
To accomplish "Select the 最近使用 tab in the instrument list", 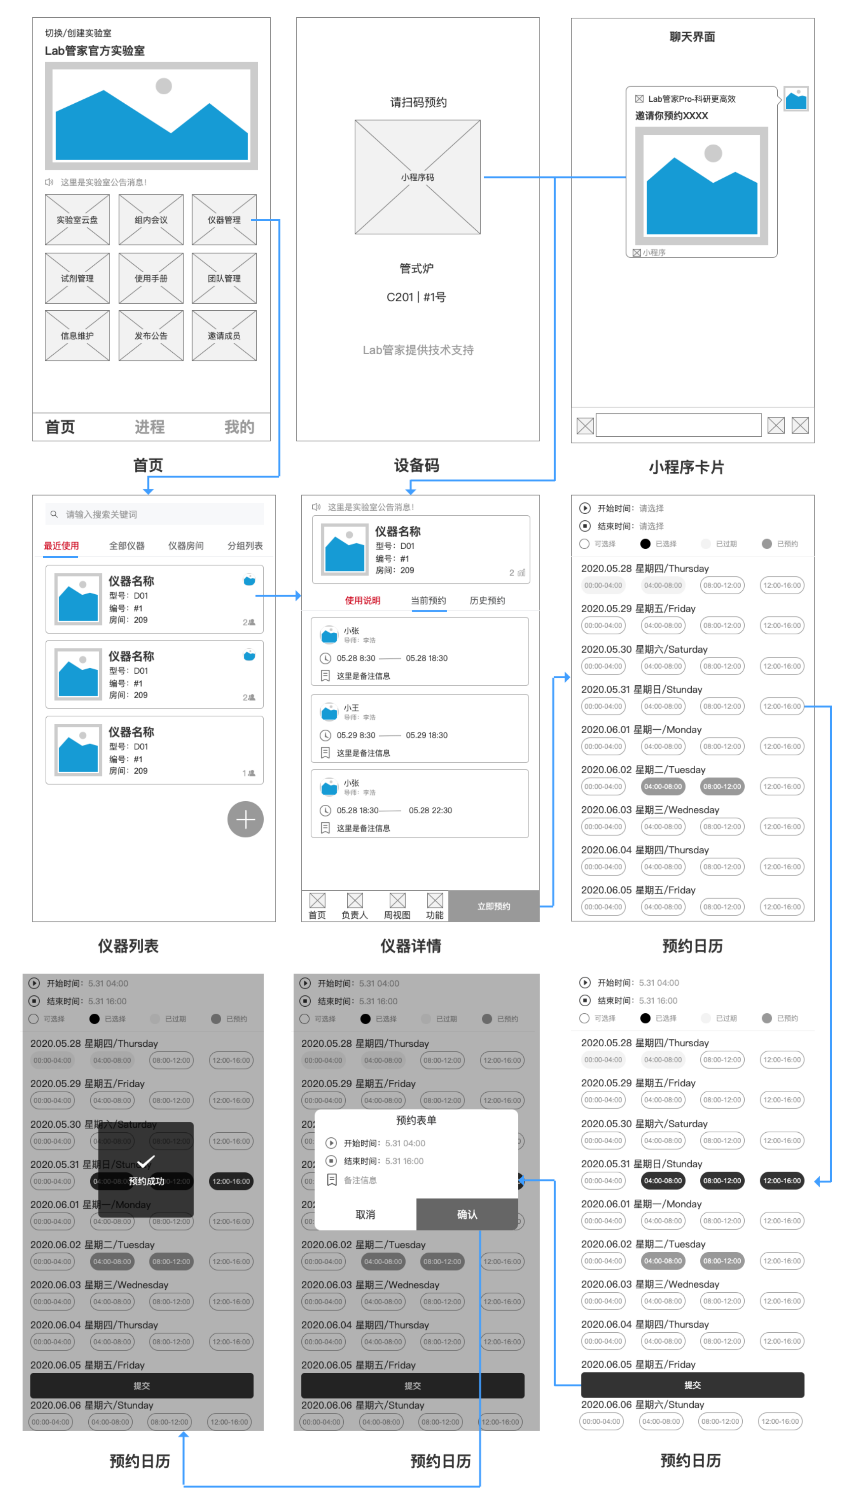I will click(x=61, y=546).
